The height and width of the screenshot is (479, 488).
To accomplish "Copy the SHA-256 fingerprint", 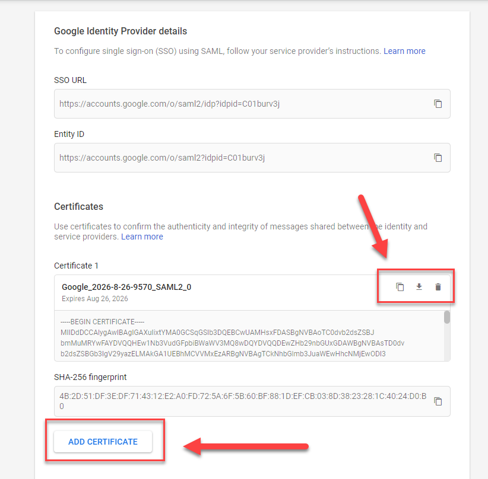I will (438, 401).
